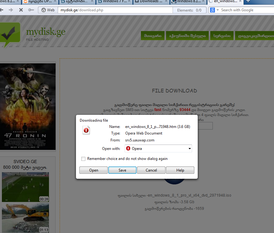Screen dimensions: 274x233
Task: Open the football video thumbnail 00:28
Action: [x=25, y=187]
